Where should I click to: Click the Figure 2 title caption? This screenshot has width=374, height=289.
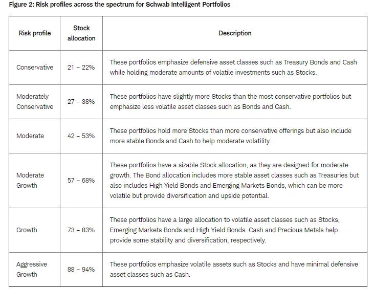[x=120, y=5]
